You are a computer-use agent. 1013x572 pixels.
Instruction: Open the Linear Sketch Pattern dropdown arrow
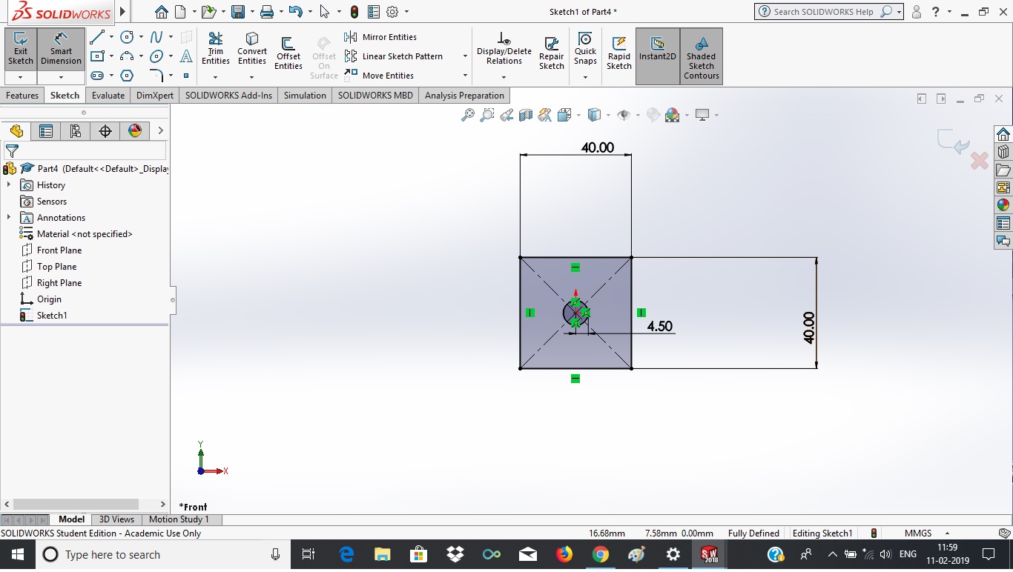coord(465,56)
